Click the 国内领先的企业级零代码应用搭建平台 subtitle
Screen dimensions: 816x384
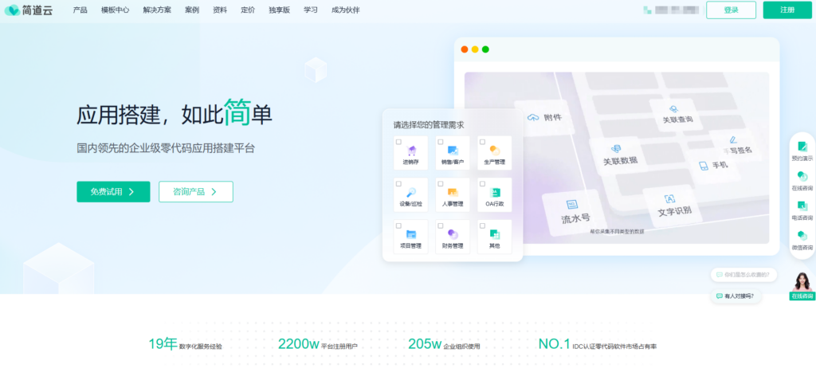click(166, 148)
